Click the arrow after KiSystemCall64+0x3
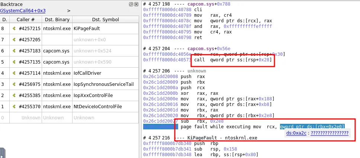The image size is (360, 158). [69, 11]
